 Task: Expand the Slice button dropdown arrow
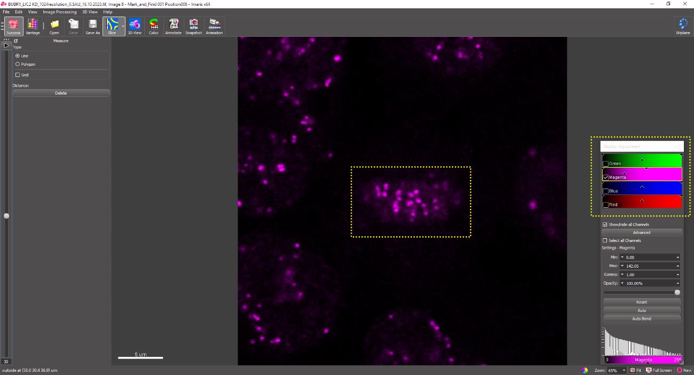click(123, 26)
